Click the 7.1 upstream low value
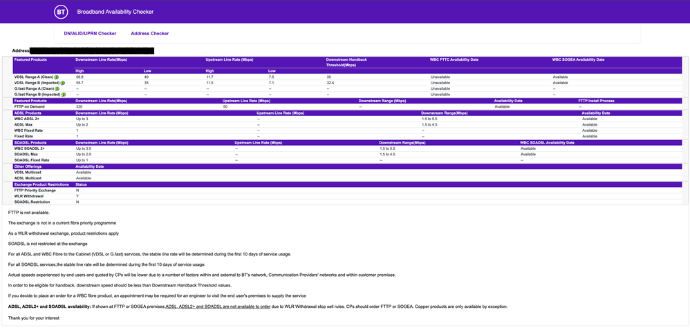690x330 pixels. click(x=270, y=83)
